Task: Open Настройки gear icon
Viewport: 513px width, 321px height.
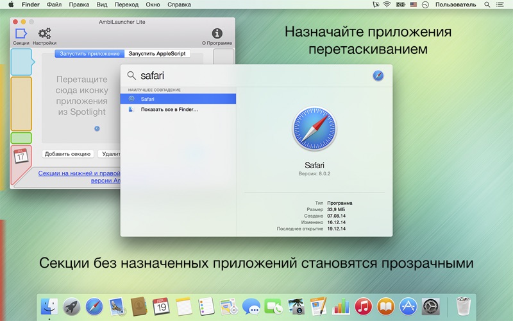Action: coord(44,37)
